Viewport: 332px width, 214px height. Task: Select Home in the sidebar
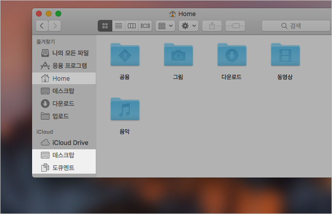click(x=64, y=78)
